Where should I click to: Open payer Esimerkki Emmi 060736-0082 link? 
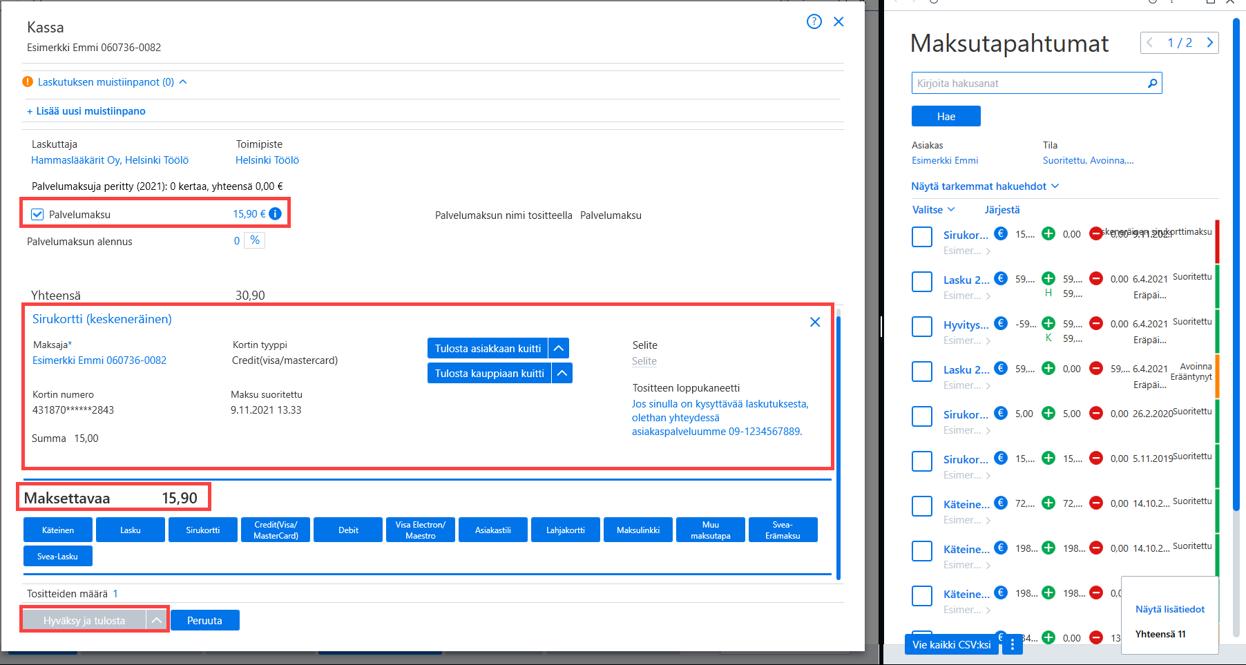[99, 360]
